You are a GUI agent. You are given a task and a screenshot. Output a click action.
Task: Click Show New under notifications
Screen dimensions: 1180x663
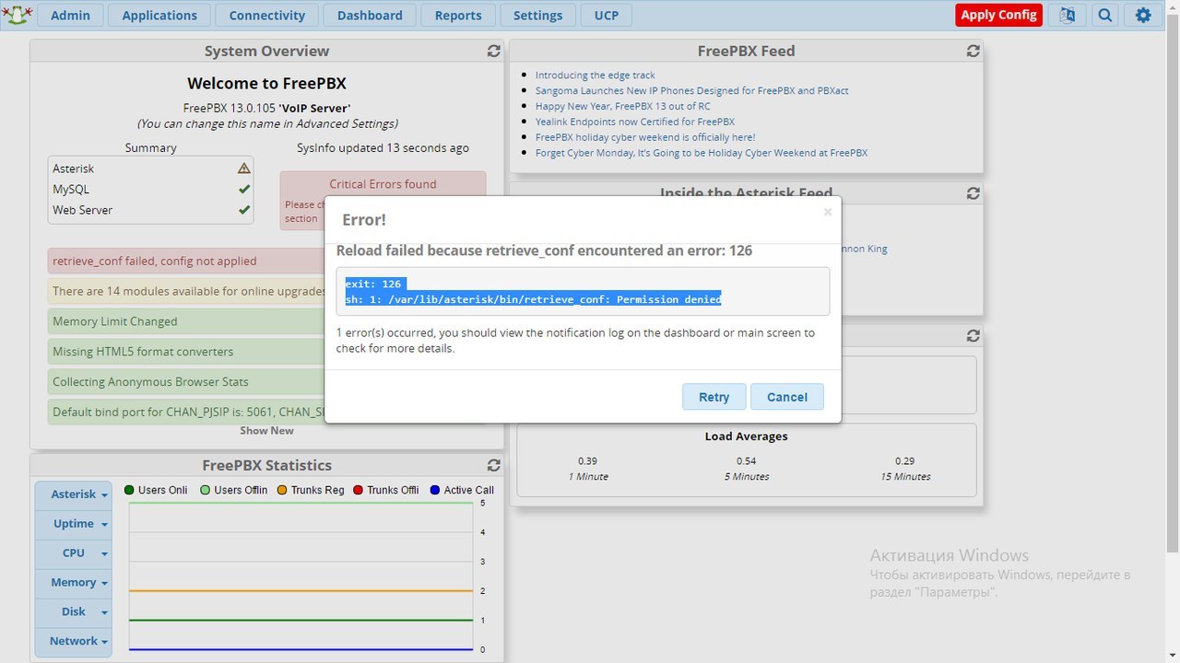click(266, 431)
